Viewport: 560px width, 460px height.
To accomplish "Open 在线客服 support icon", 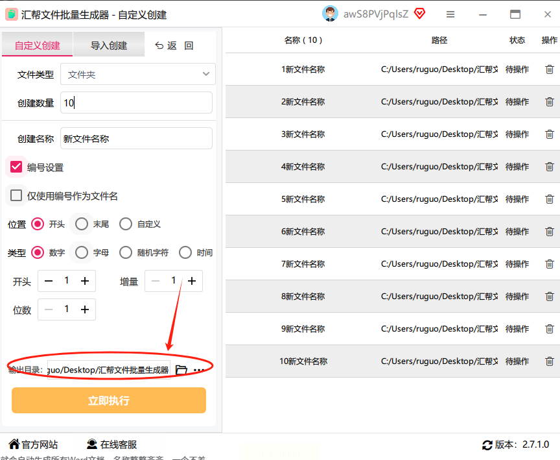I will 92,444.
